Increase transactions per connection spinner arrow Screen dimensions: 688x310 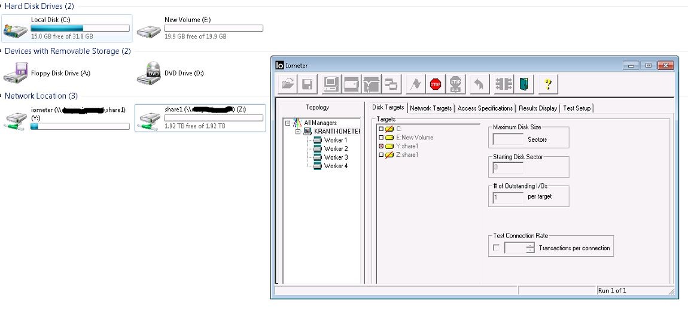(531, 245)
